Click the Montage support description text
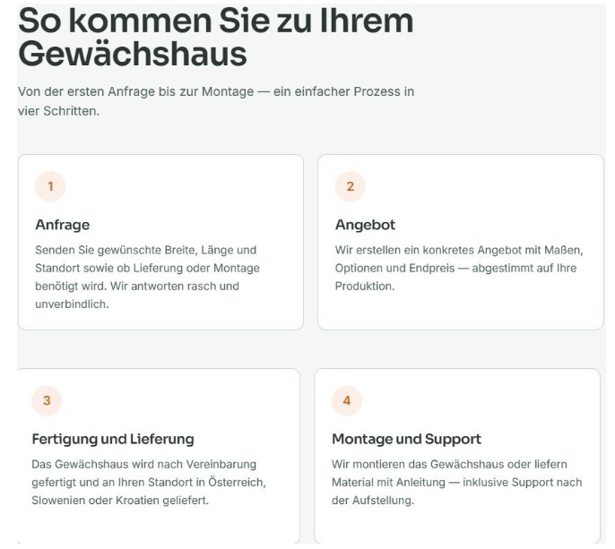 click(x=457, y=483)
